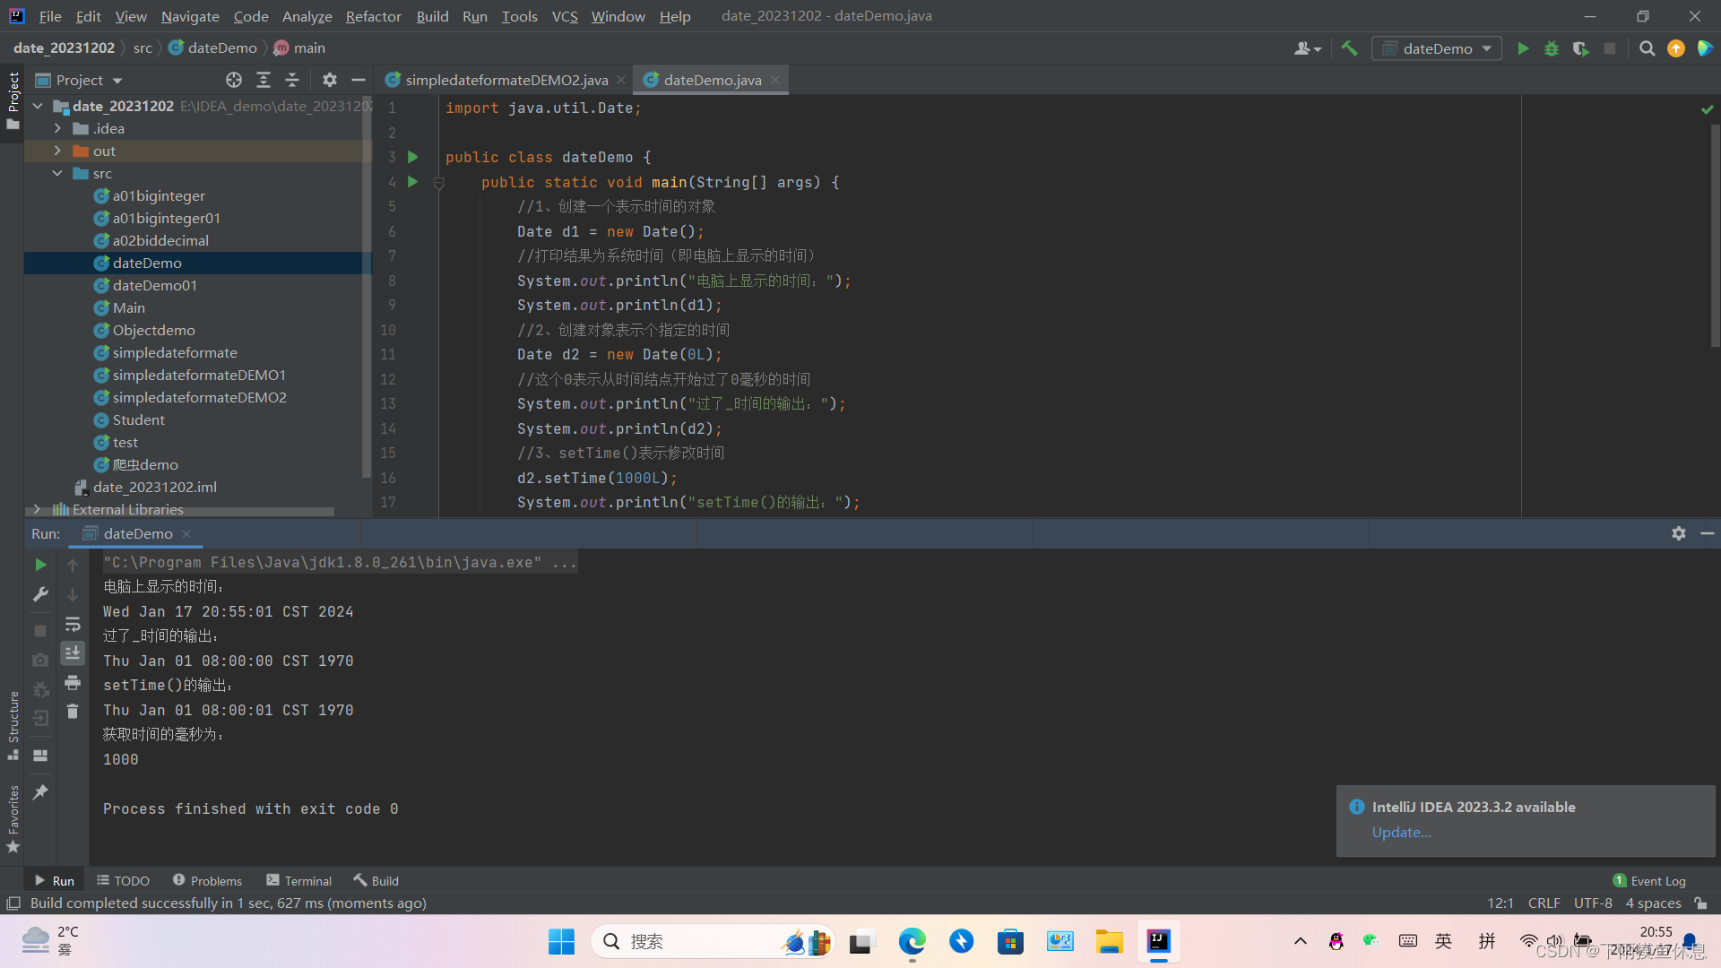Open the Windows Start menu

tap(562, 941)
